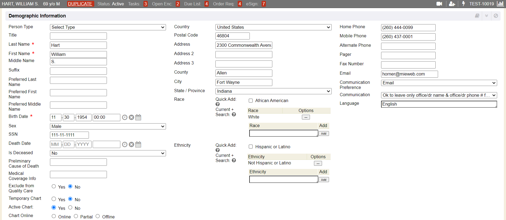Viewport: 506px width, 220px height.
Task: Open the Person Type dropdown
Action: pyautogui.click(x=108, y=27)
